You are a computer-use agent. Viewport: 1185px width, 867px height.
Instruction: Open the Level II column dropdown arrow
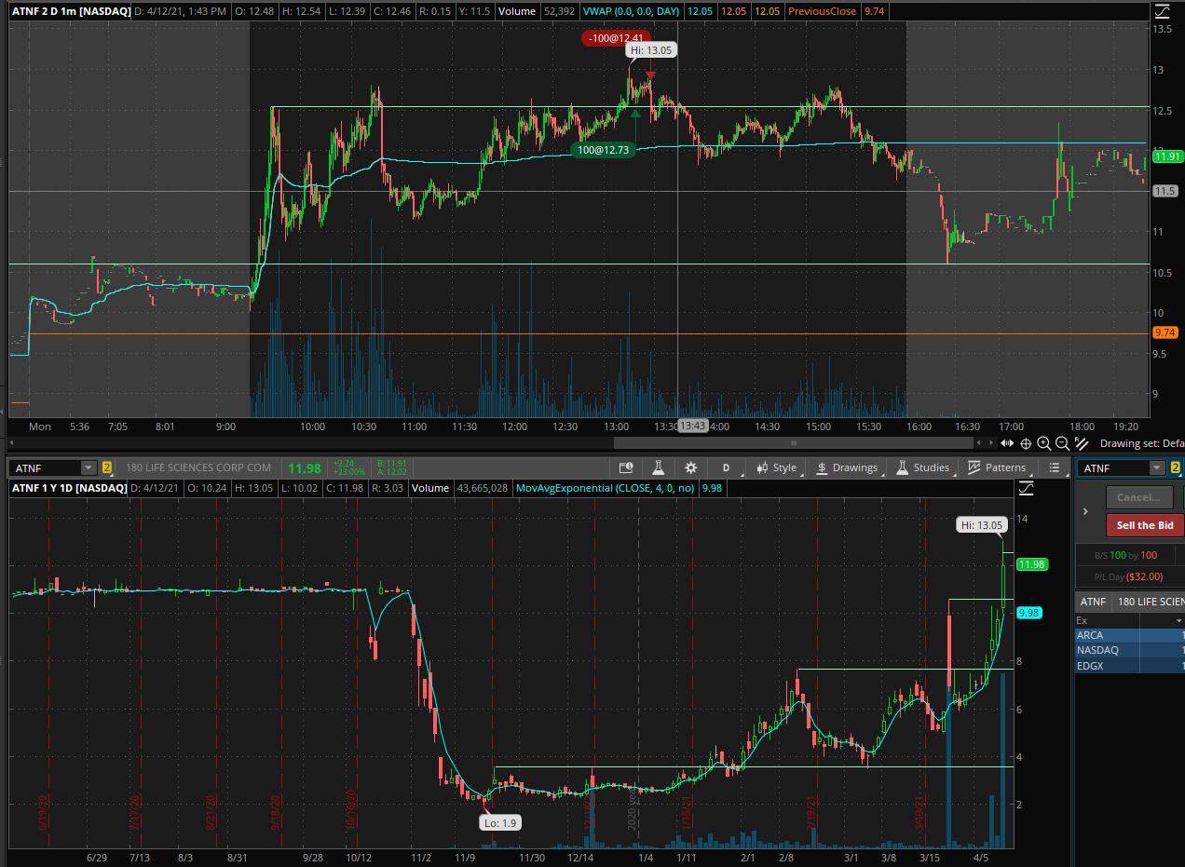1179,620
